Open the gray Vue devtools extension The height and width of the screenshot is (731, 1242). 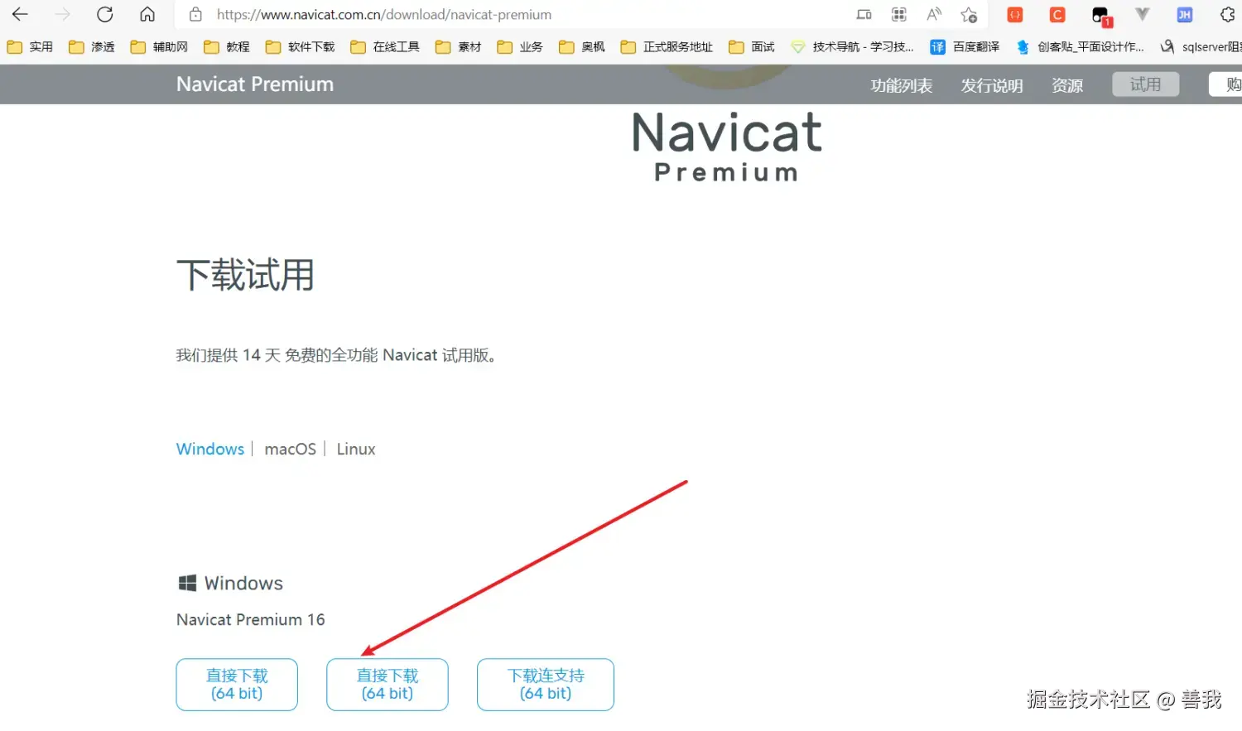tap(1143, 14)
